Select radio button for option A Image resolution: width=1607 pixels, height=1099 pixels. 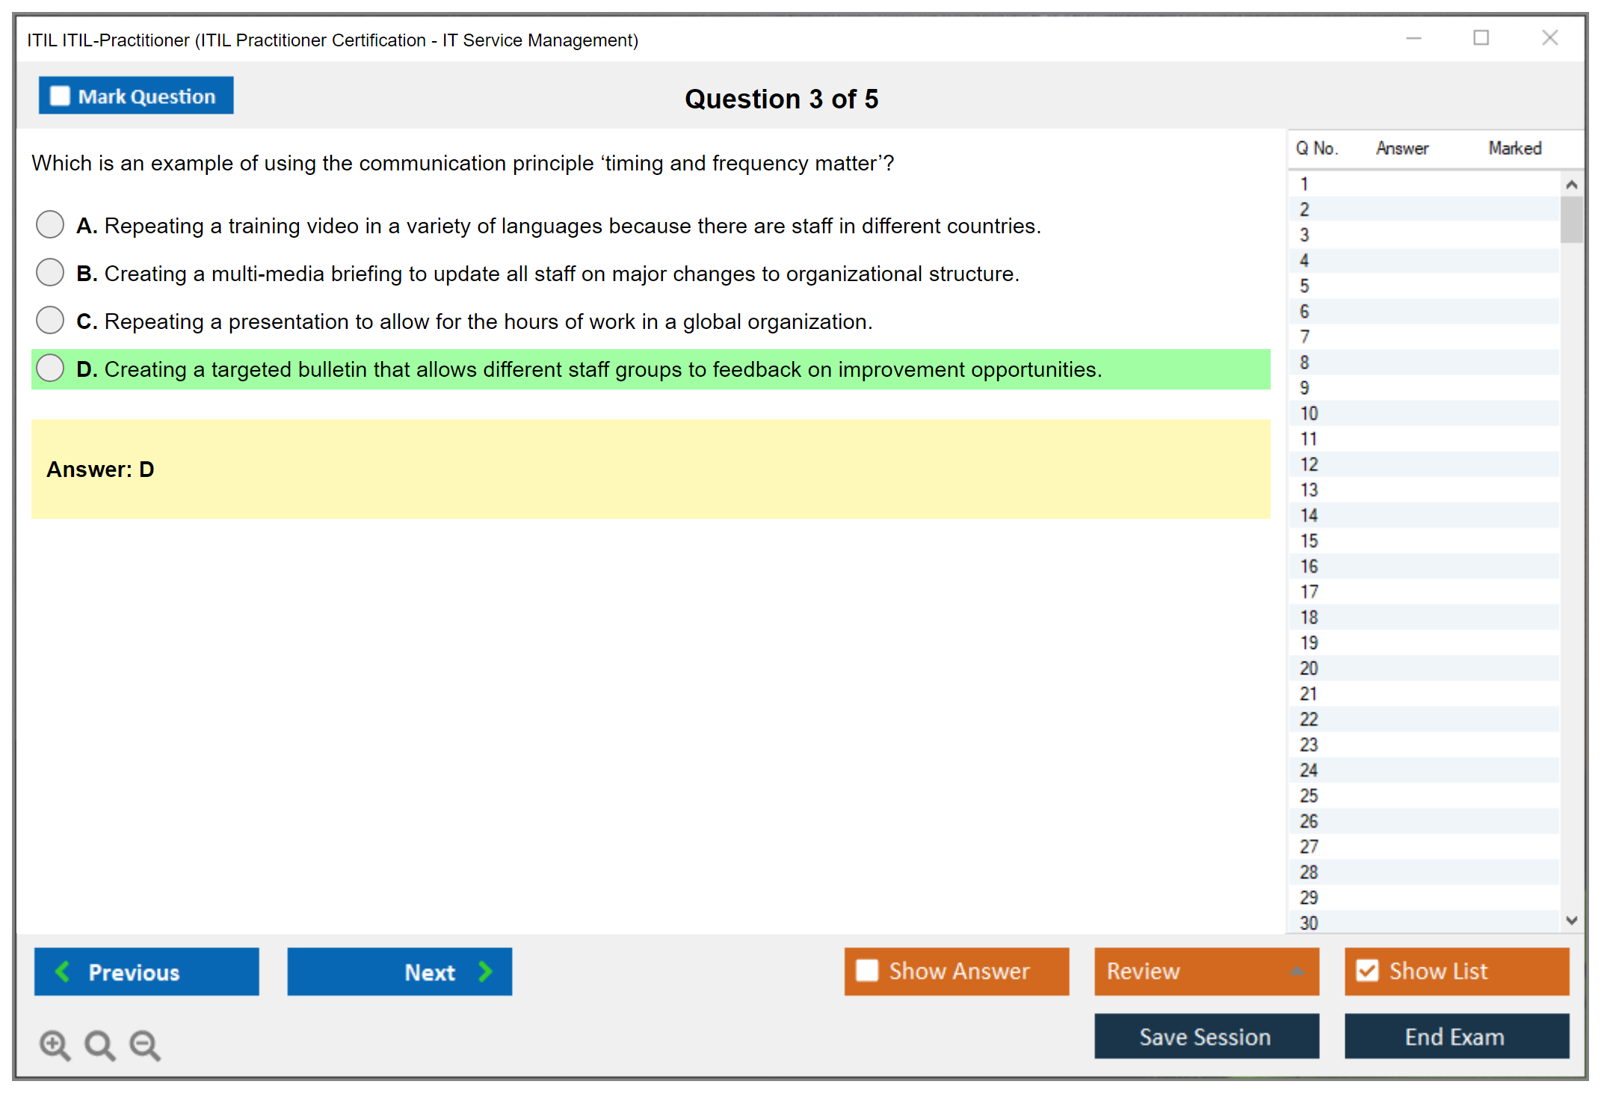coord(50,224)
